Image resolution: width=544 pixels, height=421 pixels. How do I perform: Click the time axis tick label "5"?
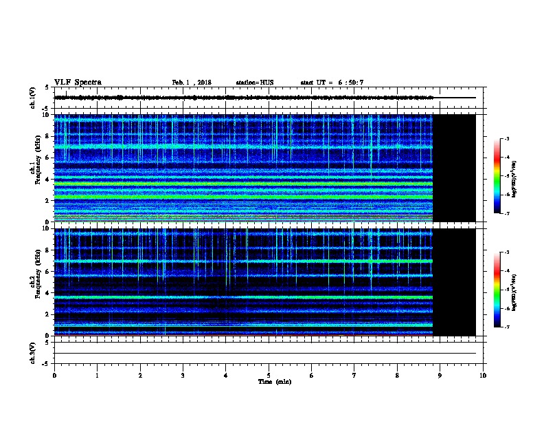tap(269, 375)
